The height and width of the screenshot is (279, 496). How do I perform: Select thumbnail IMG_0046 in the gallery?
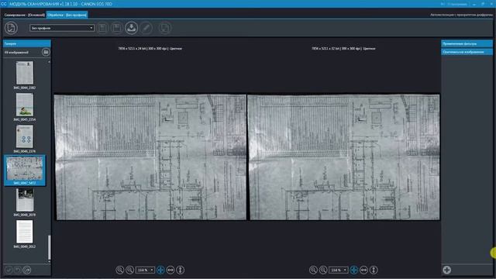click(x=25, y=136)
